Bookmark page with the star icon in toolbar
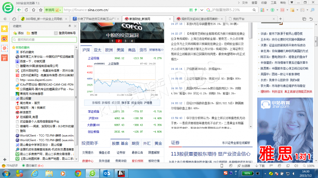The width and height of the screenshot is (318, 178). point(41,10)
